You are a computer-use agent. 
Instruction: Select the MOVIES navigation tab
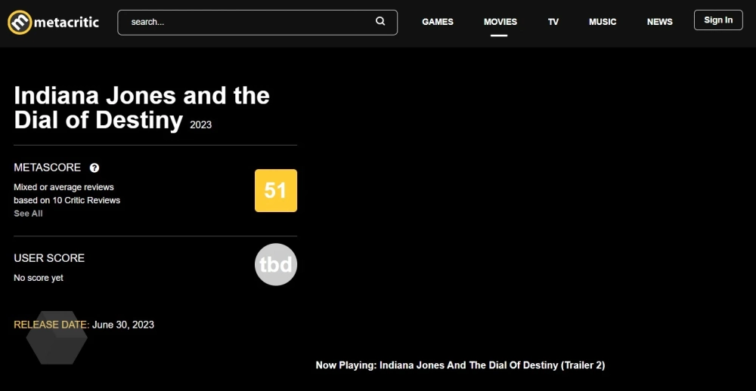[500, 22]
